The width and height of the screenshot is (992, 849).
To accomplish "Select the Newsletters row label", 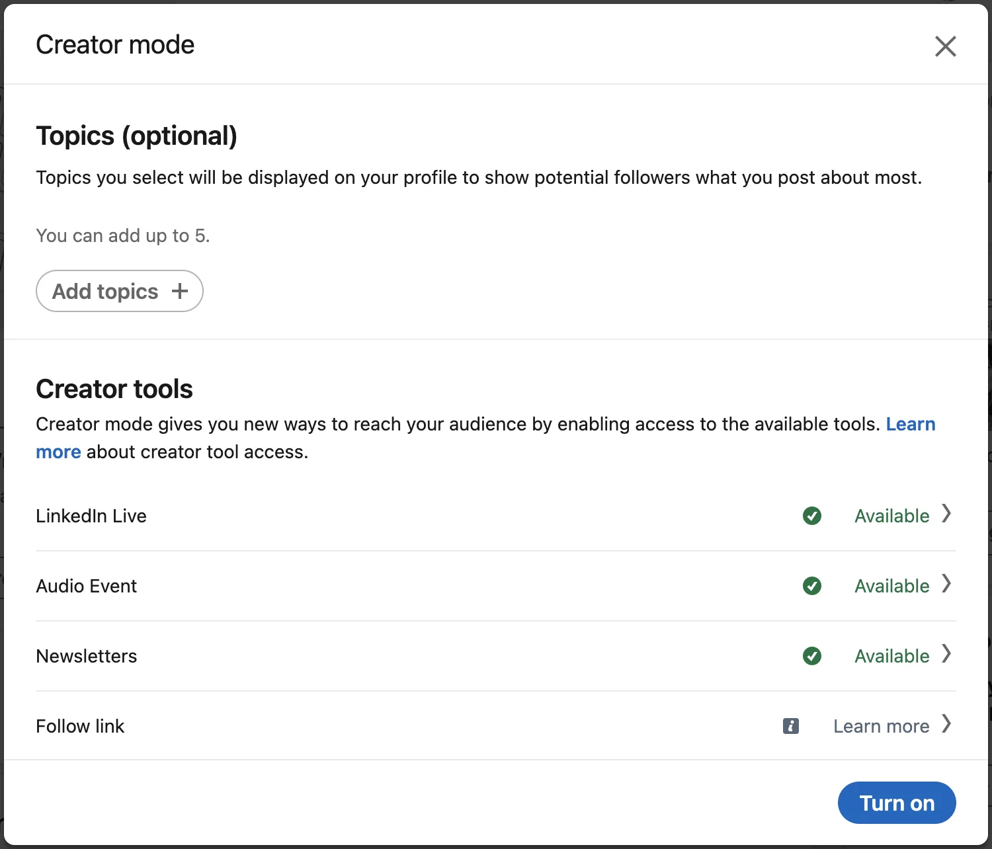I will [x=87, y=656].
